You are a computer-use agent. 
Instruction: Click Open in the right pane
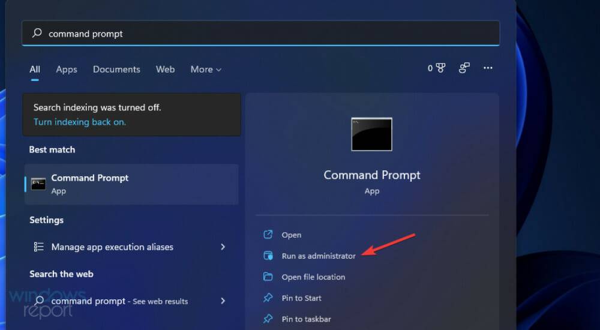click(x=292, y=235)
